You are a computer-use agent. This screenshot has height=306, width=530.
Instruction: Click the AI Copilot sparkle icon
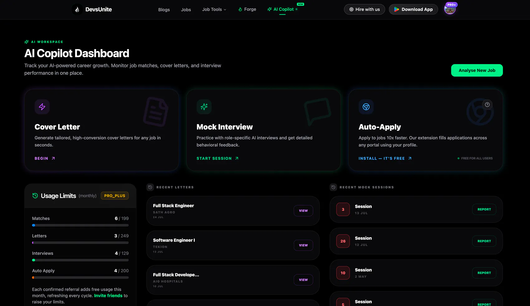tap(270, 9)
